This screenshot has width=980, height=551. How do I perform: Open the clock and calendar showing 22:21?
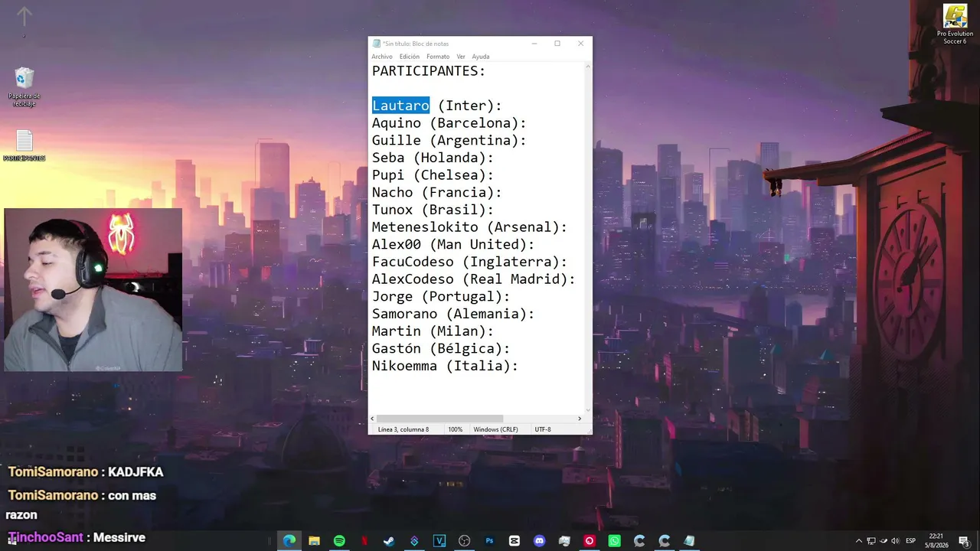(936, 541)
